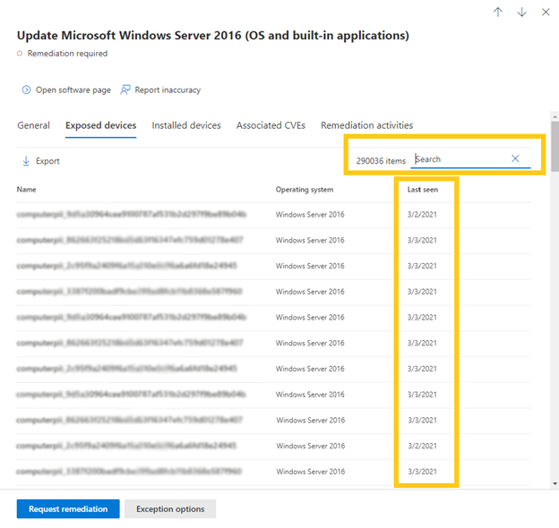The height and width of the screenshot is (528, 559).
Task: Select the Exposed devices tab
Action: 101,125
